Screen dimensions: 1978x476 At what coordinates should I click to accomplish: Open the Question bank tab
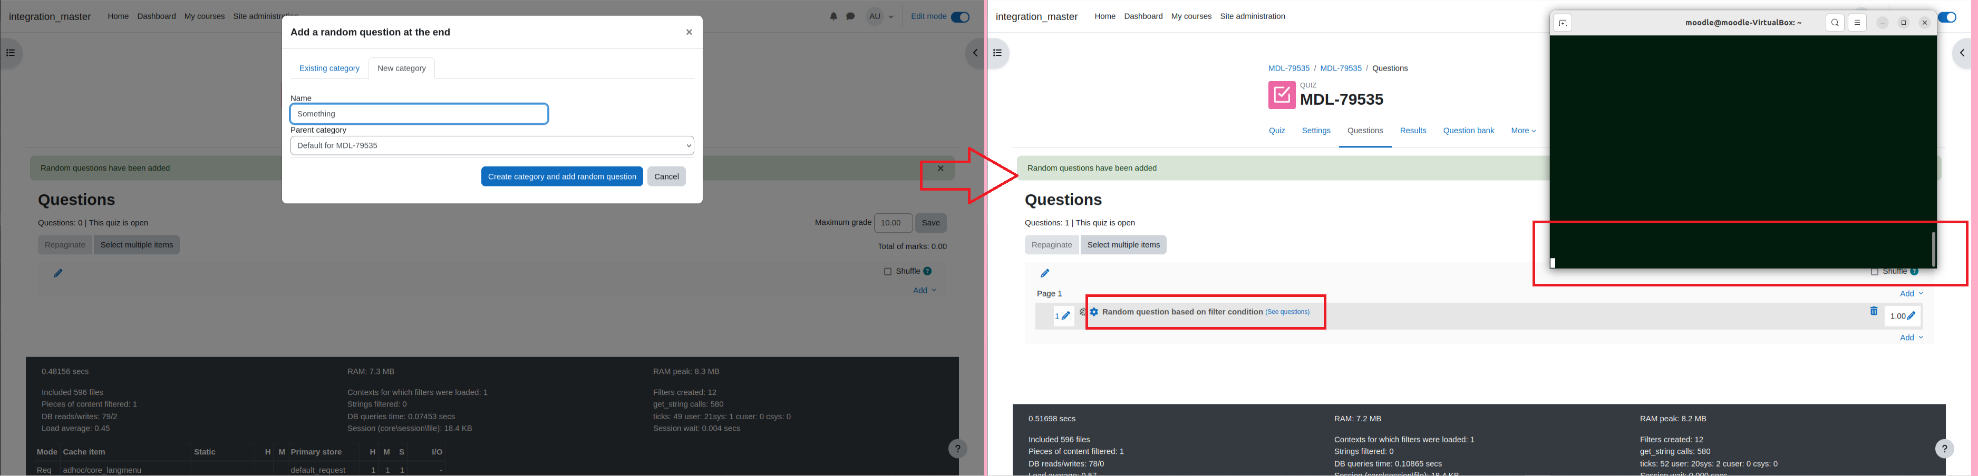(1468, 131)
